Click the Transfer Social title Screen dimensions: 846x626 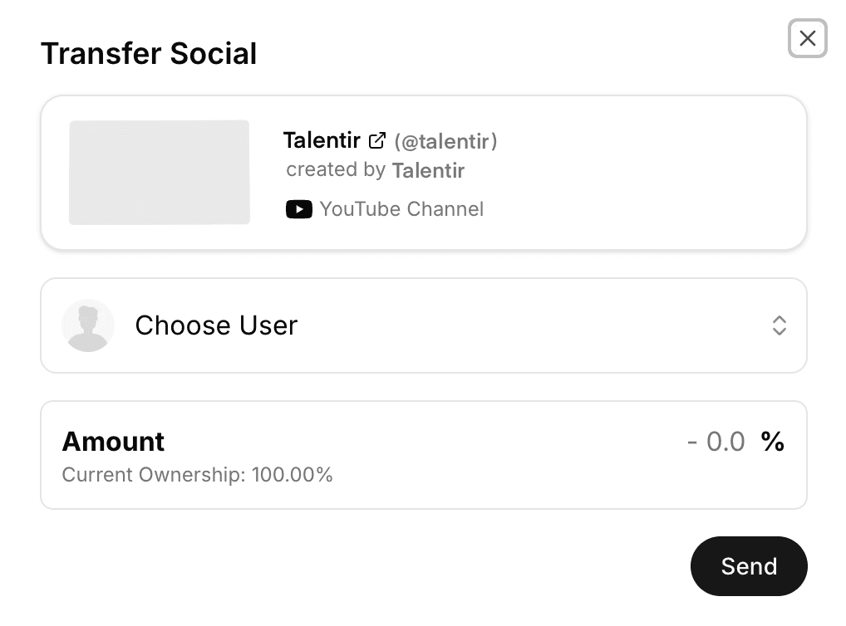click(149, 54)
